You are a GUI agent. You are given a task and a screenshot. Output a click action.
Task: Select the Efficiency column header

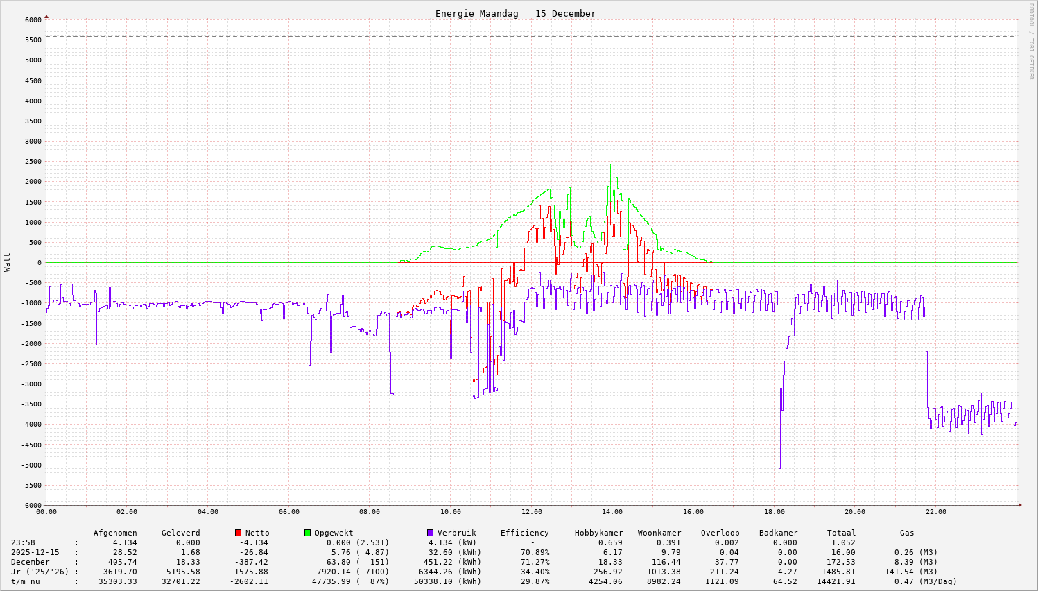pos(524,533)
